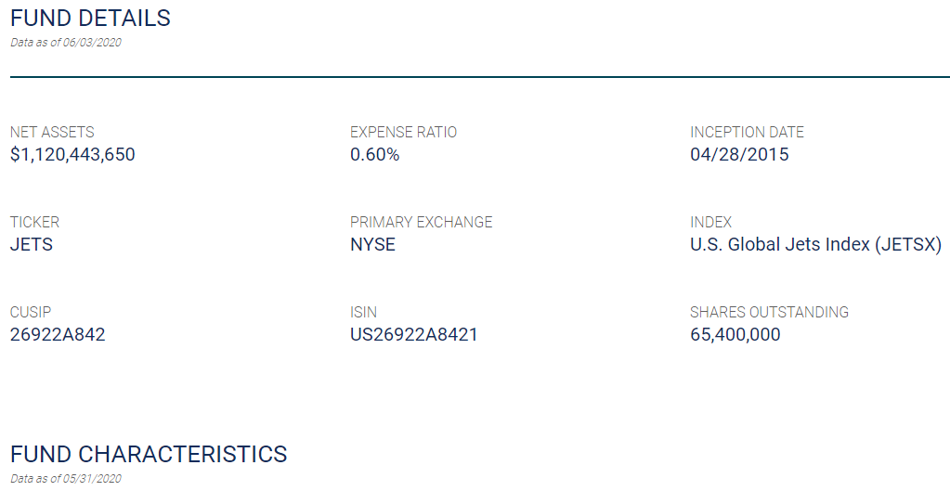
Task: Click the TICKER label
Action: [x=34, y=222]
